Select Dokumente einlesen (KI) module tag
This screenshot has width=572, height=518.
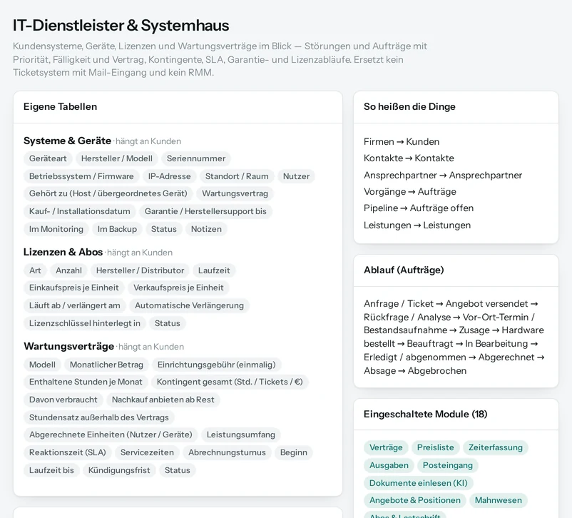click(419, 483)
